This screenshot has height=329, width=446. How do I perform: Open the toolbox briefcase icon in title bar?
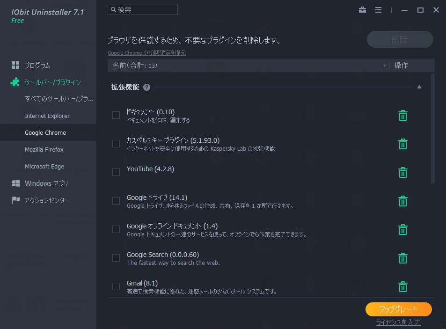coord(362,10)
